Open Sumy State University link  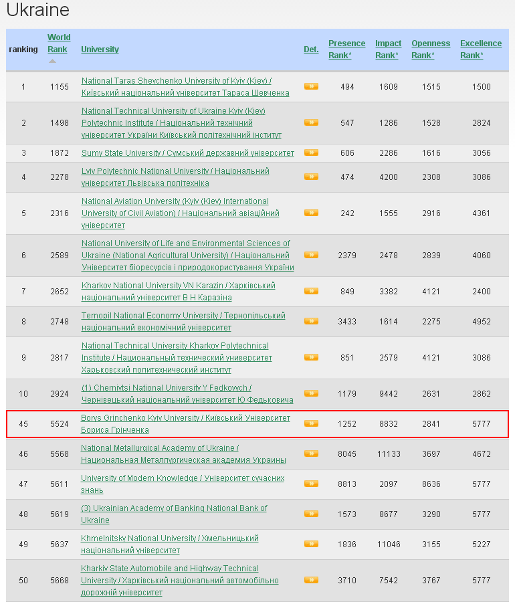(x=188, y=153)
